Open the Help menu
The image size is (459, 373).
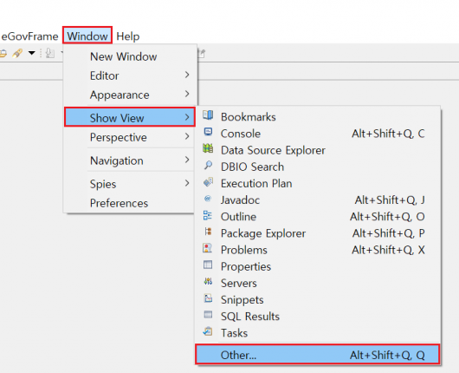pos(128,36)
